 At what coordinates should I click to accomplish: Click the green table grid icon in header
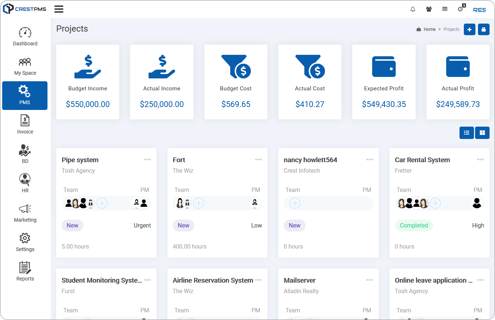tap(445, 9)
